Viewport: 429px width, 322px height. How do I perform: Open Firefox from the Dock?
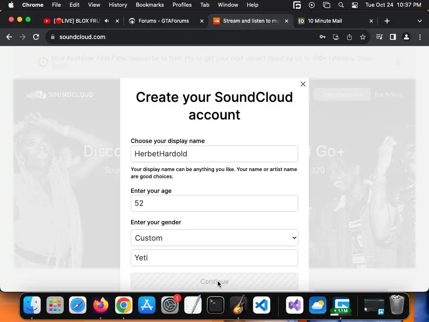coord(101,305)
